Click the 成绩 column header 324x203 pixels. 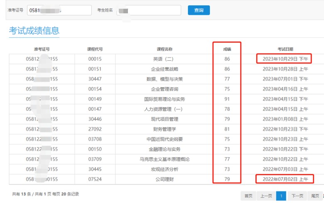227,49
